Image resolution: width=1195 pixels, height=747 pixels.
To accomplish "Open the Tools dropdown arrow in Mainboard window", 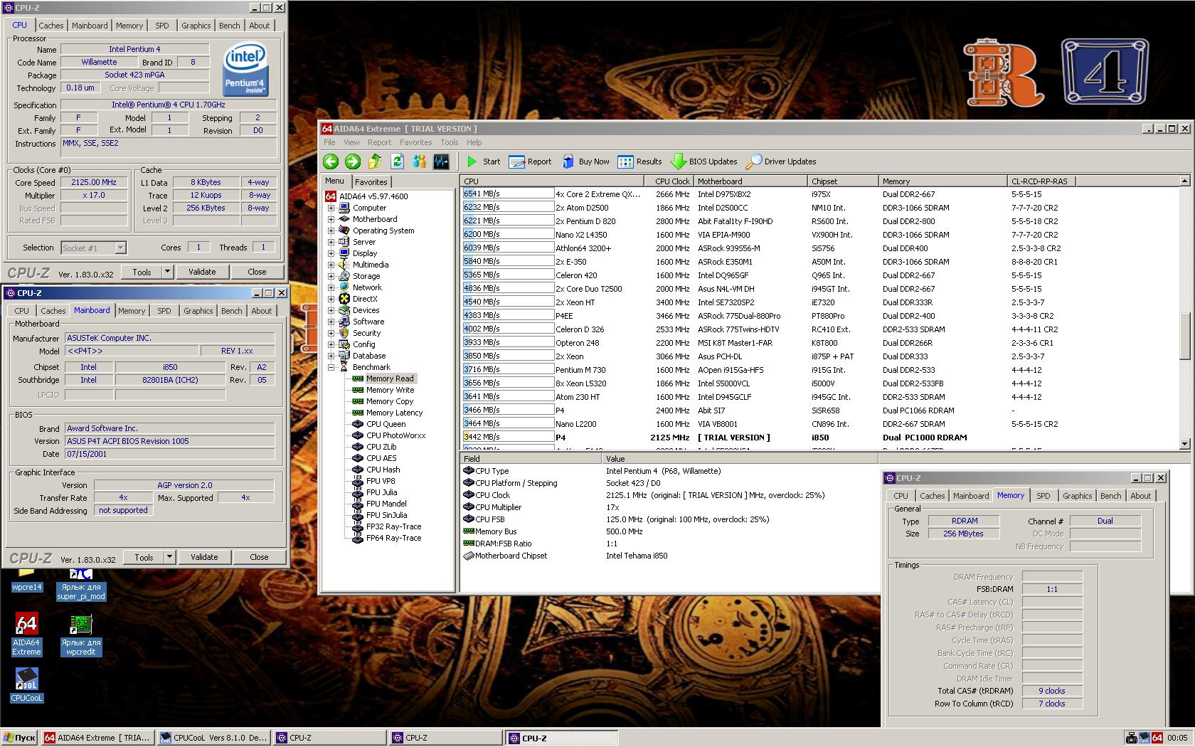I will click(169, 557).
